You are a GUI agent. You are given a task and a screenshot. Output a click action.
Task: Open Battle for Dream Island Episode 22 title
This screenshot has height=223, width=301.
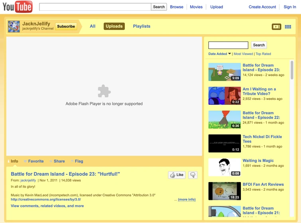(261, 115)
